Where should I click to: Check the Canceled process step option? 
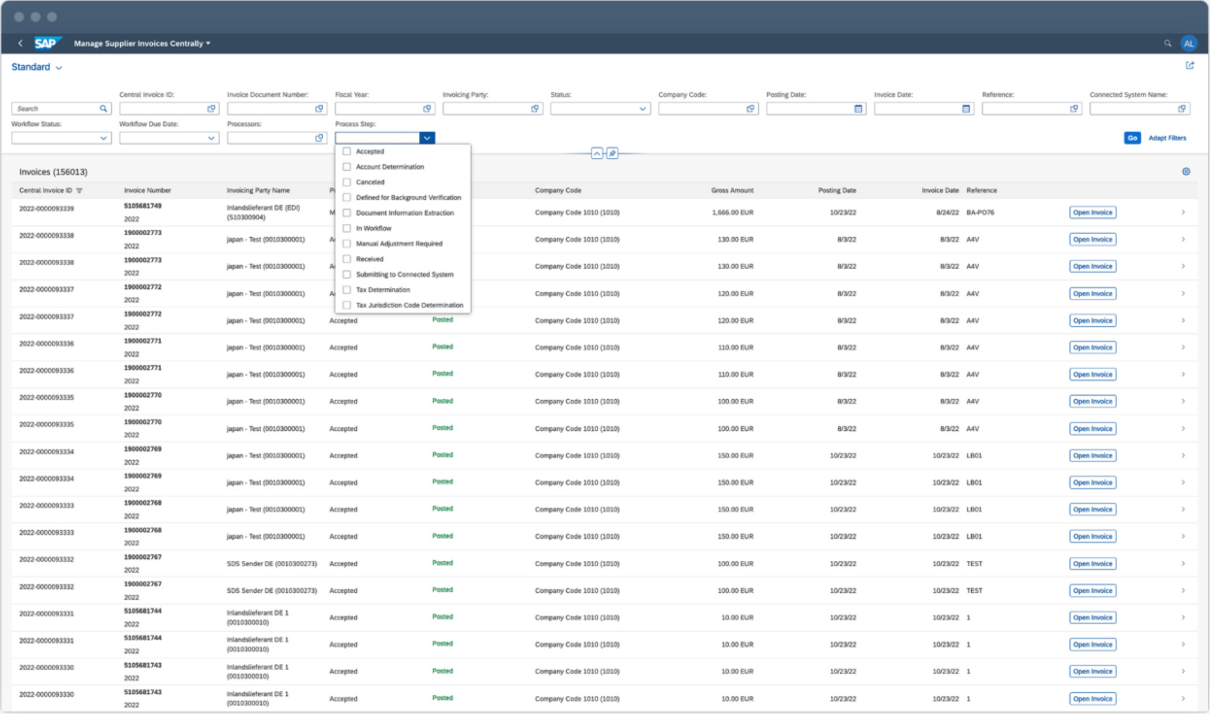[347, 182]
